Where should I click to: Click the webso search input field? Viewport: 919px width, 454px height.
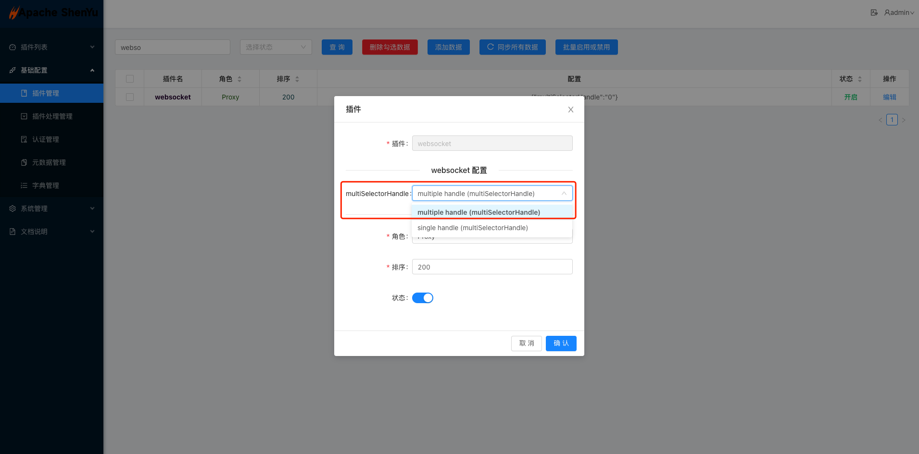coord(172,47)
